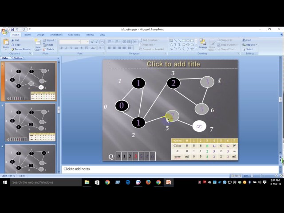Open Shape Fill dropdown
The image size is (284, 213).
225,40
